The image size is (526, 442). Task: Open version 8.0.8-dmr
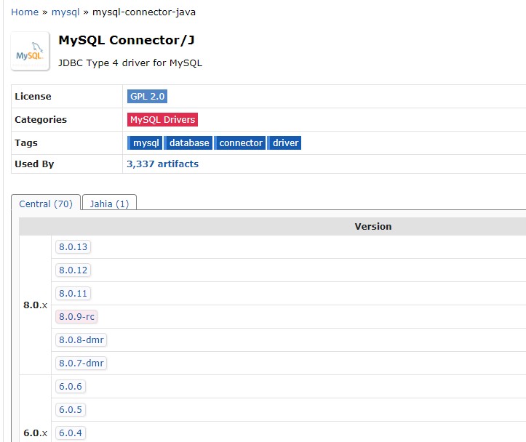81,339
